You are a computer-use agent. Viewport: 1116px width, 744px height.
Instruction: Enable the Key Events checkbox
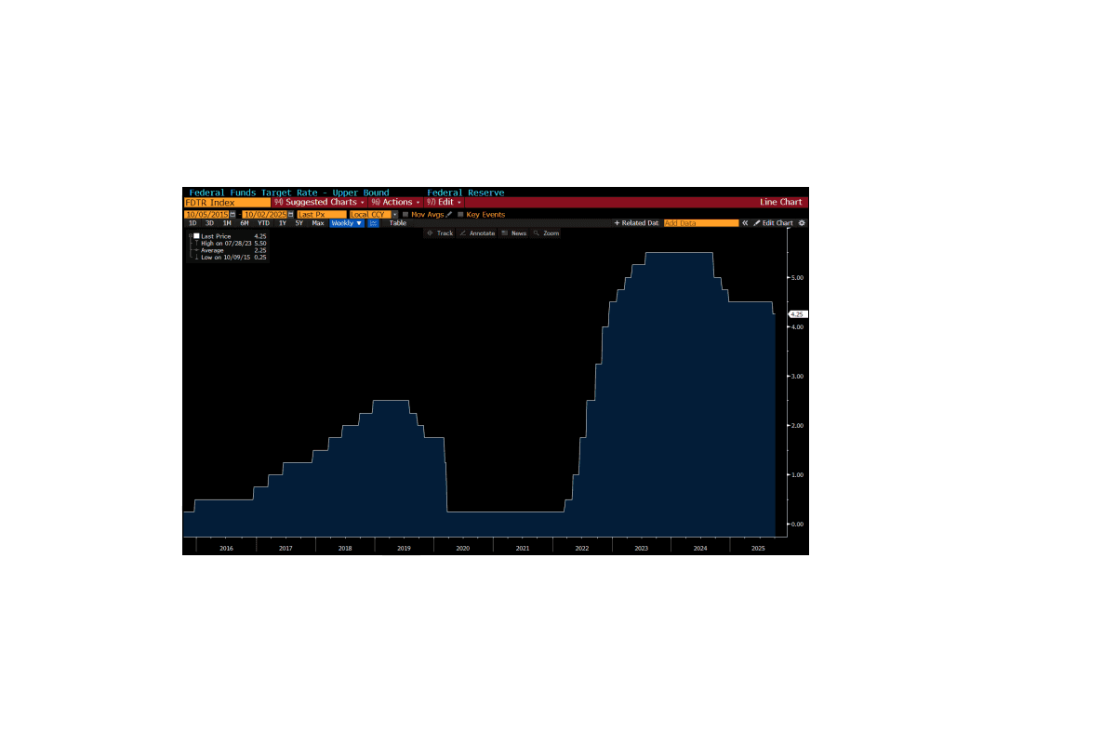coord(460,214)
